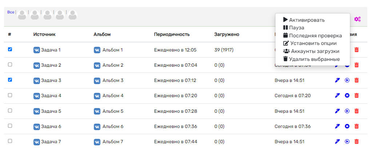Click the magenta gears settings icon
Viewport: 371px width, 149px height.
click(x=357, y=19)
